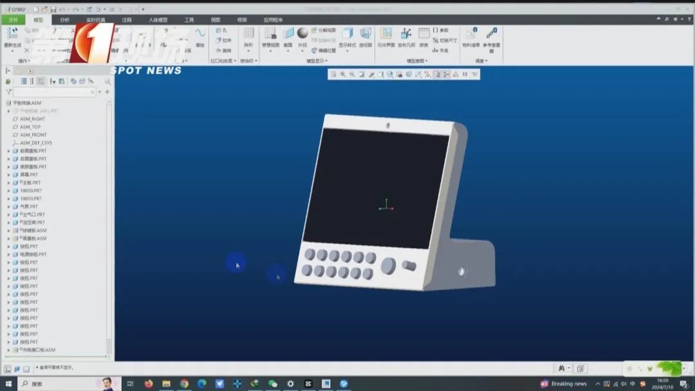Open the Manage Views (管理视图) tool
This screenshot has height=391, width=695.
(x=270, y=36)
